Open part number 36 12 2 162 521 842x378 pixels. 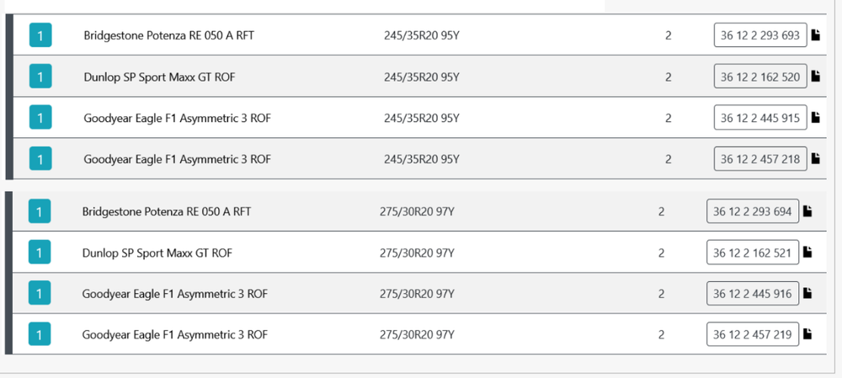(752, 252)
